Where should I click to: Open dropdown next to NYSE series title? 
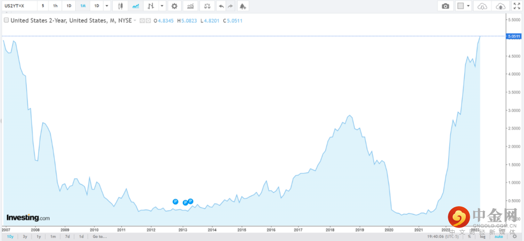(135, 21)
